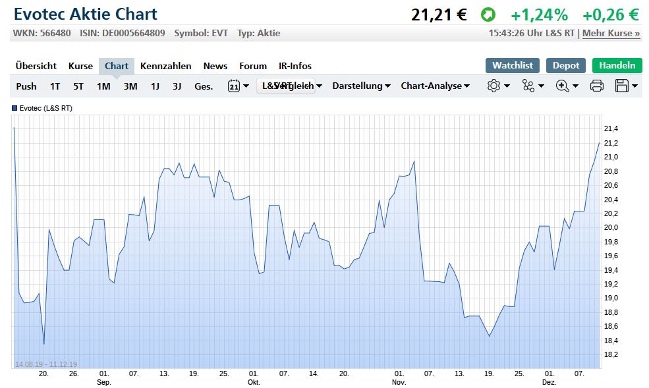Open the Kennzahlen tab
The height and width of the screenshot is (388, 649).
pos(165,66)
